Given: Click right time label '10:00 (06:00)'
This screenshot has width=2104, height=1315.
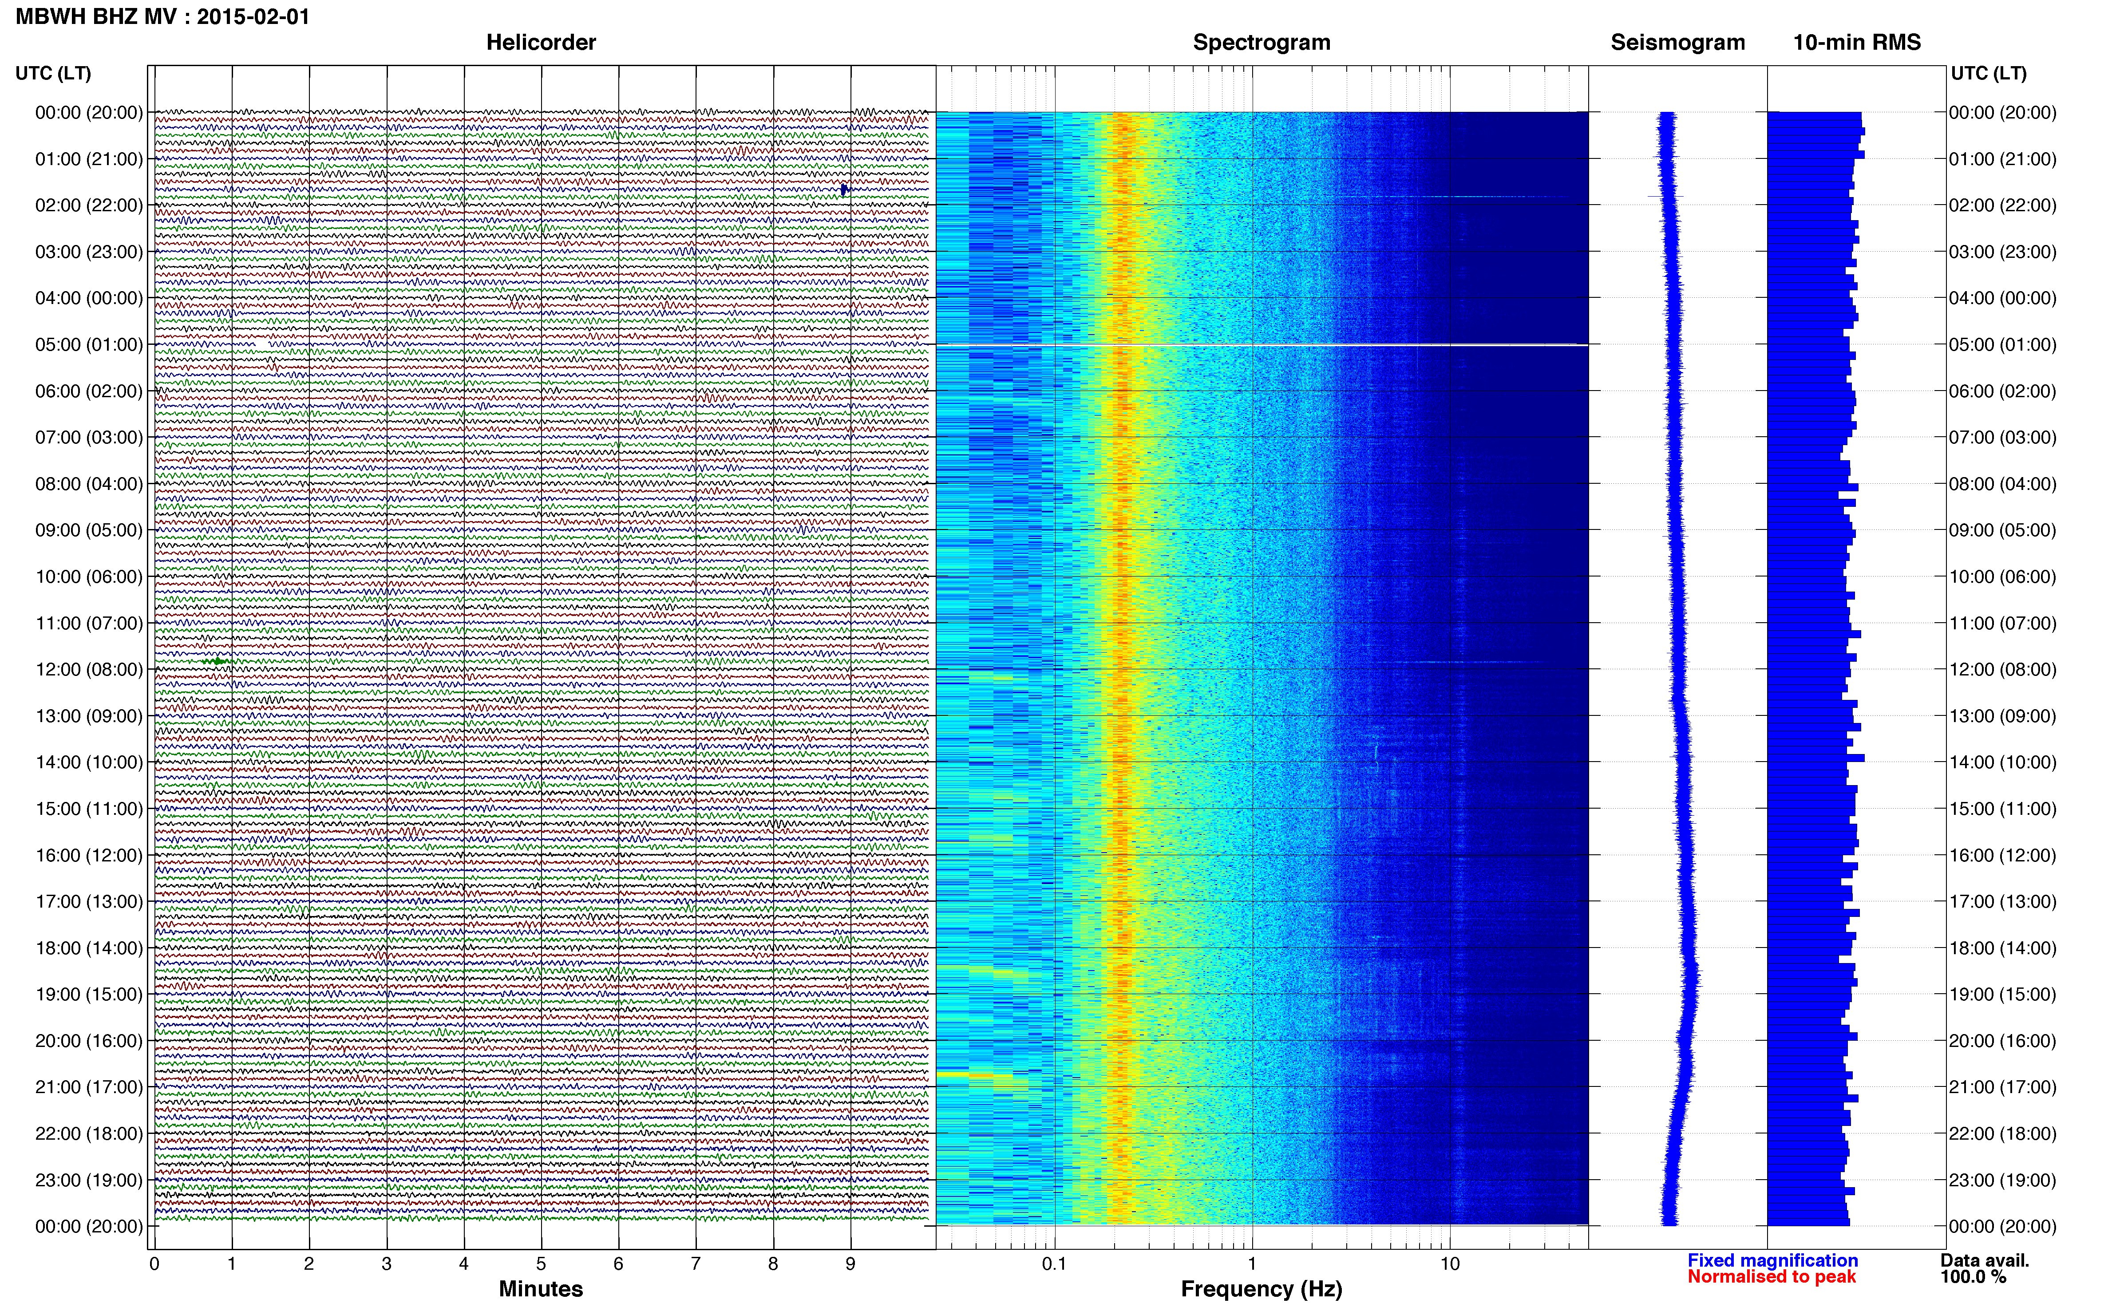Looking at the screenshot, I should tap(2002, 577).
